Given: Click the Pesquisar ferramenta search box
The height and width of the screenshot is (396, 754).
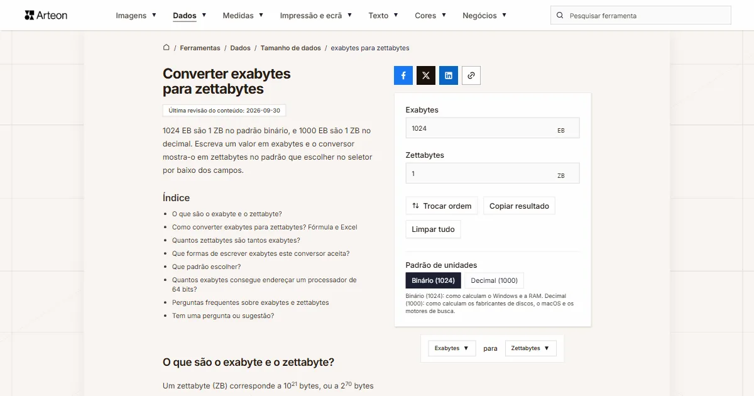Looking at the screenshot, I should [x=641, y=16].
